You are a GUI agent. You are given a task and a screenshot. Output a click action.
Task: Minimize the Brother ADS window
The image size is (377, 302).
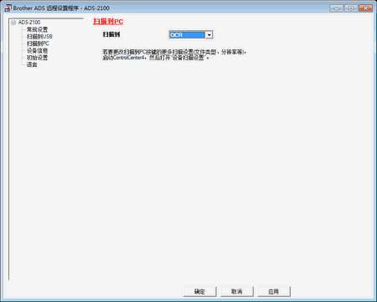(x=336, y=8)
